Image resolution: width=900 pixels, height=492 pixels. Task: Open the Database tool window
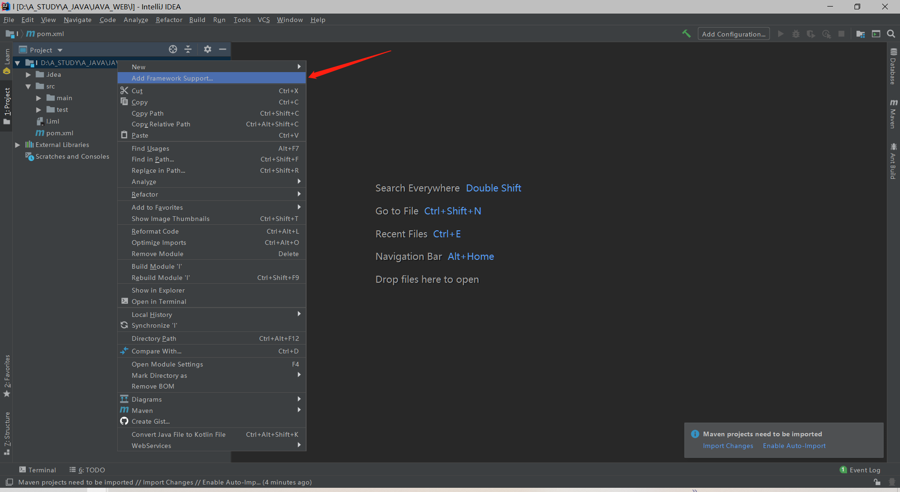(x=893, y=66)
